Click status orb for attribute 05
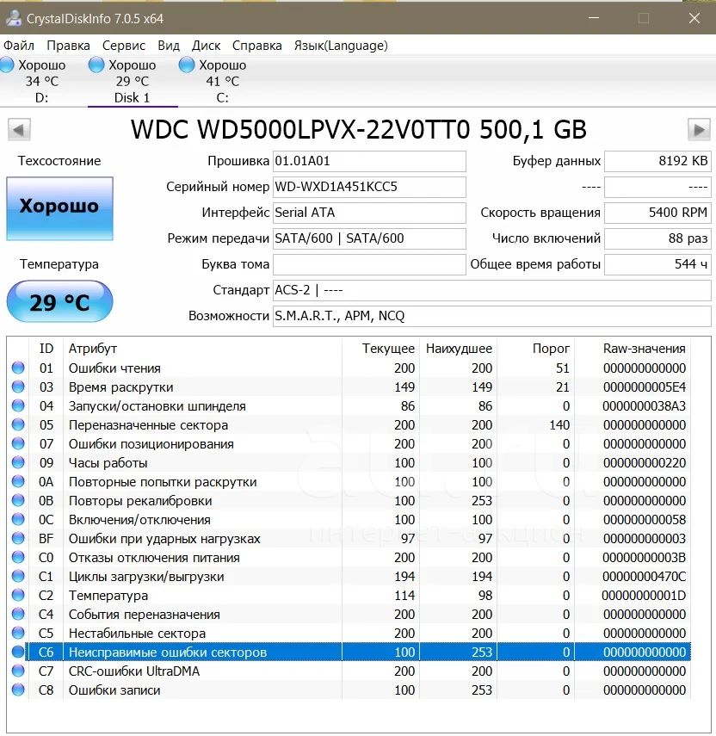This screenshot has width=716, height=736. point(18,424)
